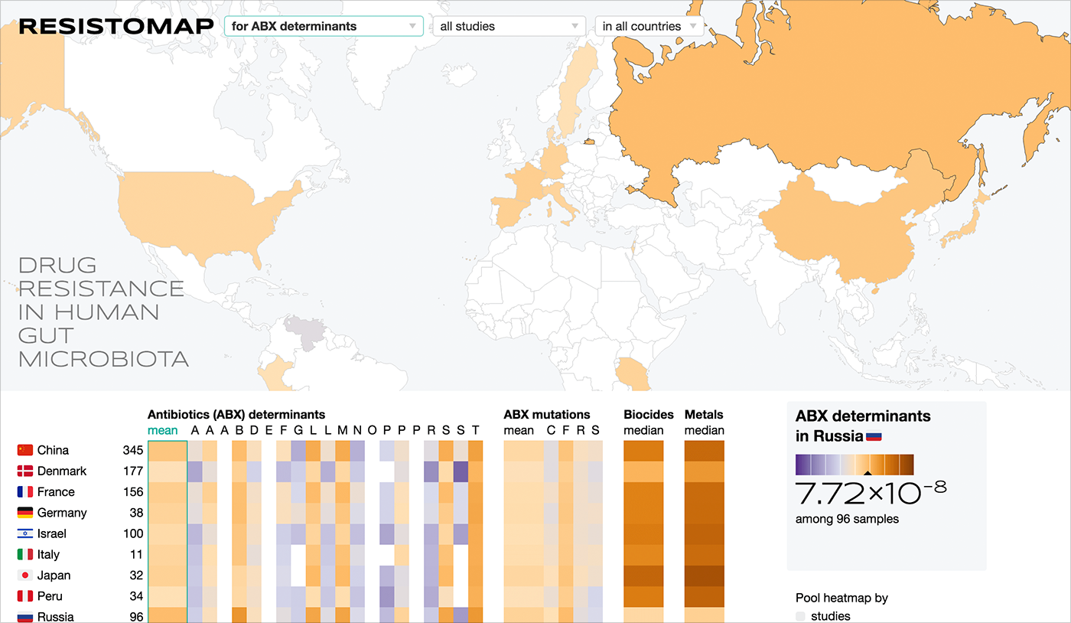This screenshot has height=623, width=1071.
Task: Click the China flag icon
Action: 25,451
